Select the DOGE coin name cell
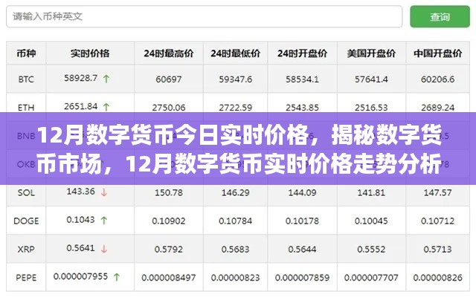Image resolution: width=476 pixels, height=297 pixels. coord(26,221)
